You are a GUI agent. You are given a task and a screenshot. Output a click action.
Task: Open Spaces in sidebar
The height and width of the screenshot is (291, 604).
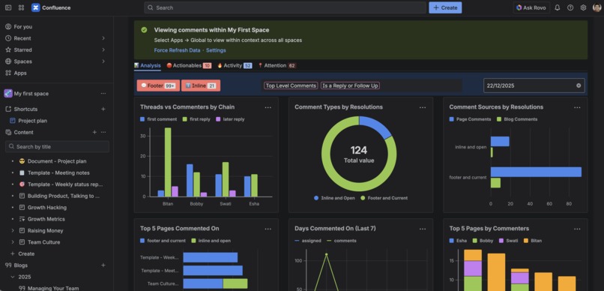(x=22, y=61)
